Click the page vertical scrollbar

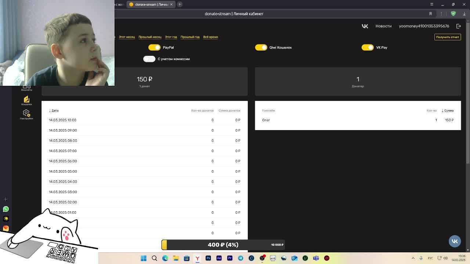[x=468, y=92]
